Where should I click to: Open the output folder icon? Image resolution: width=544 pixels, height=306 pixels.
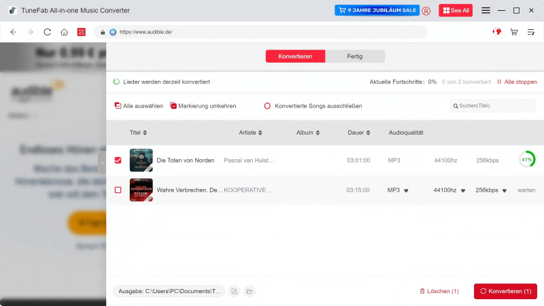[x=250, y=291]
